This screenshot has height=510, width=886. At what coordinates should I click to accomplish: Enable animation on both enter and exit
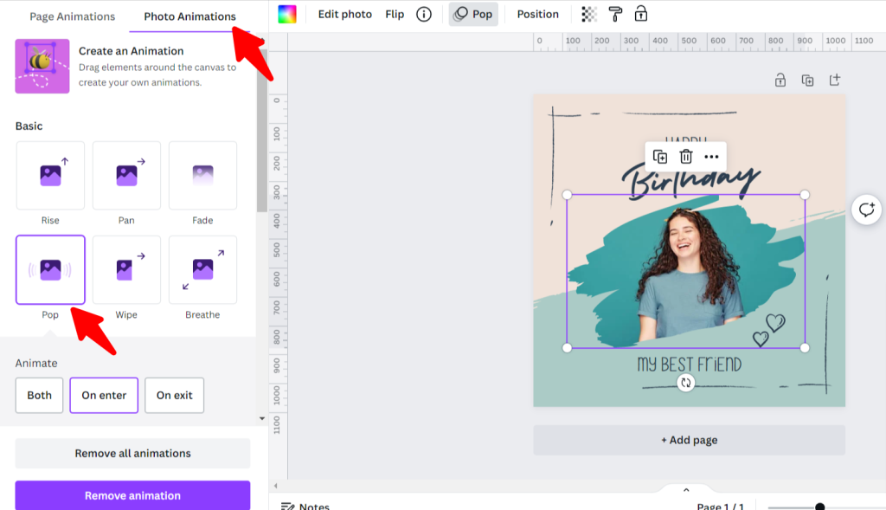pyautogui.click(x=39, y=395)
